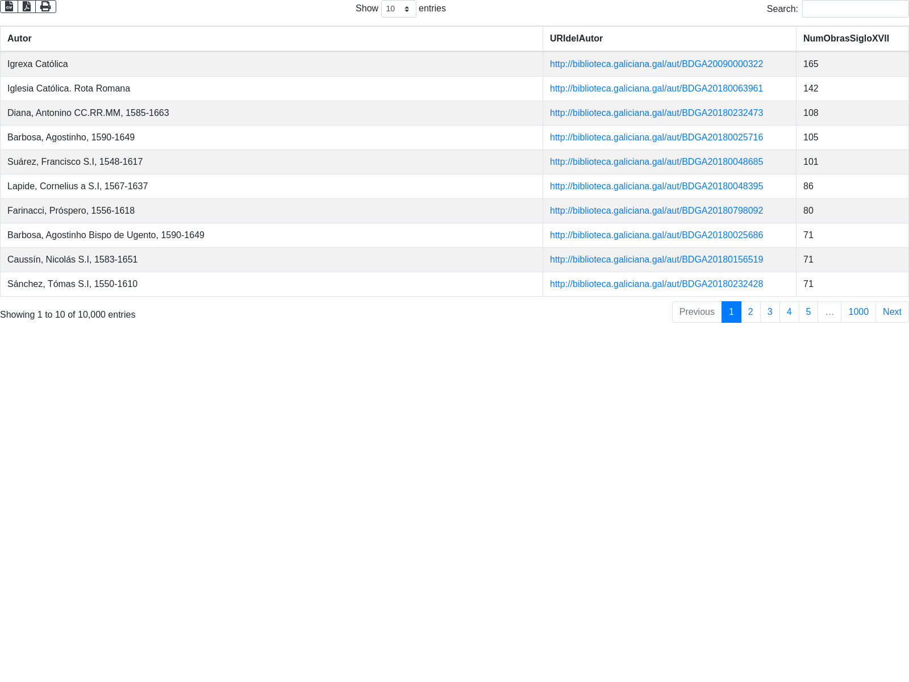Click the PDF export icon
The height and width of the screenshot is (682, 909).
pyautogui.click(x=27, y=6)
